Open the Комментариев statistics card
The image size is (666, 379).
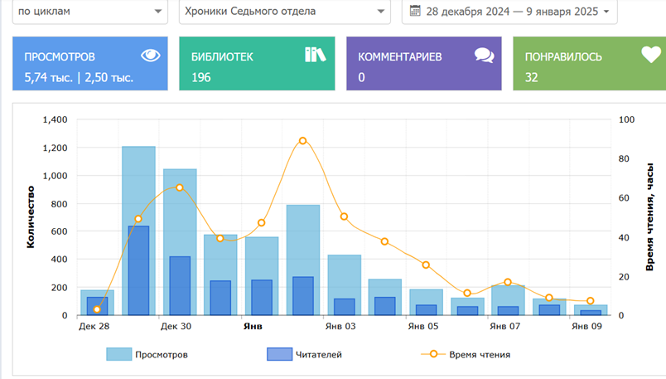(x=423, y=64)
